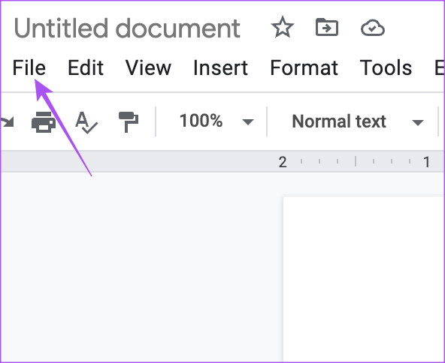
Task: Star the Untitled document
Action: 283,28
